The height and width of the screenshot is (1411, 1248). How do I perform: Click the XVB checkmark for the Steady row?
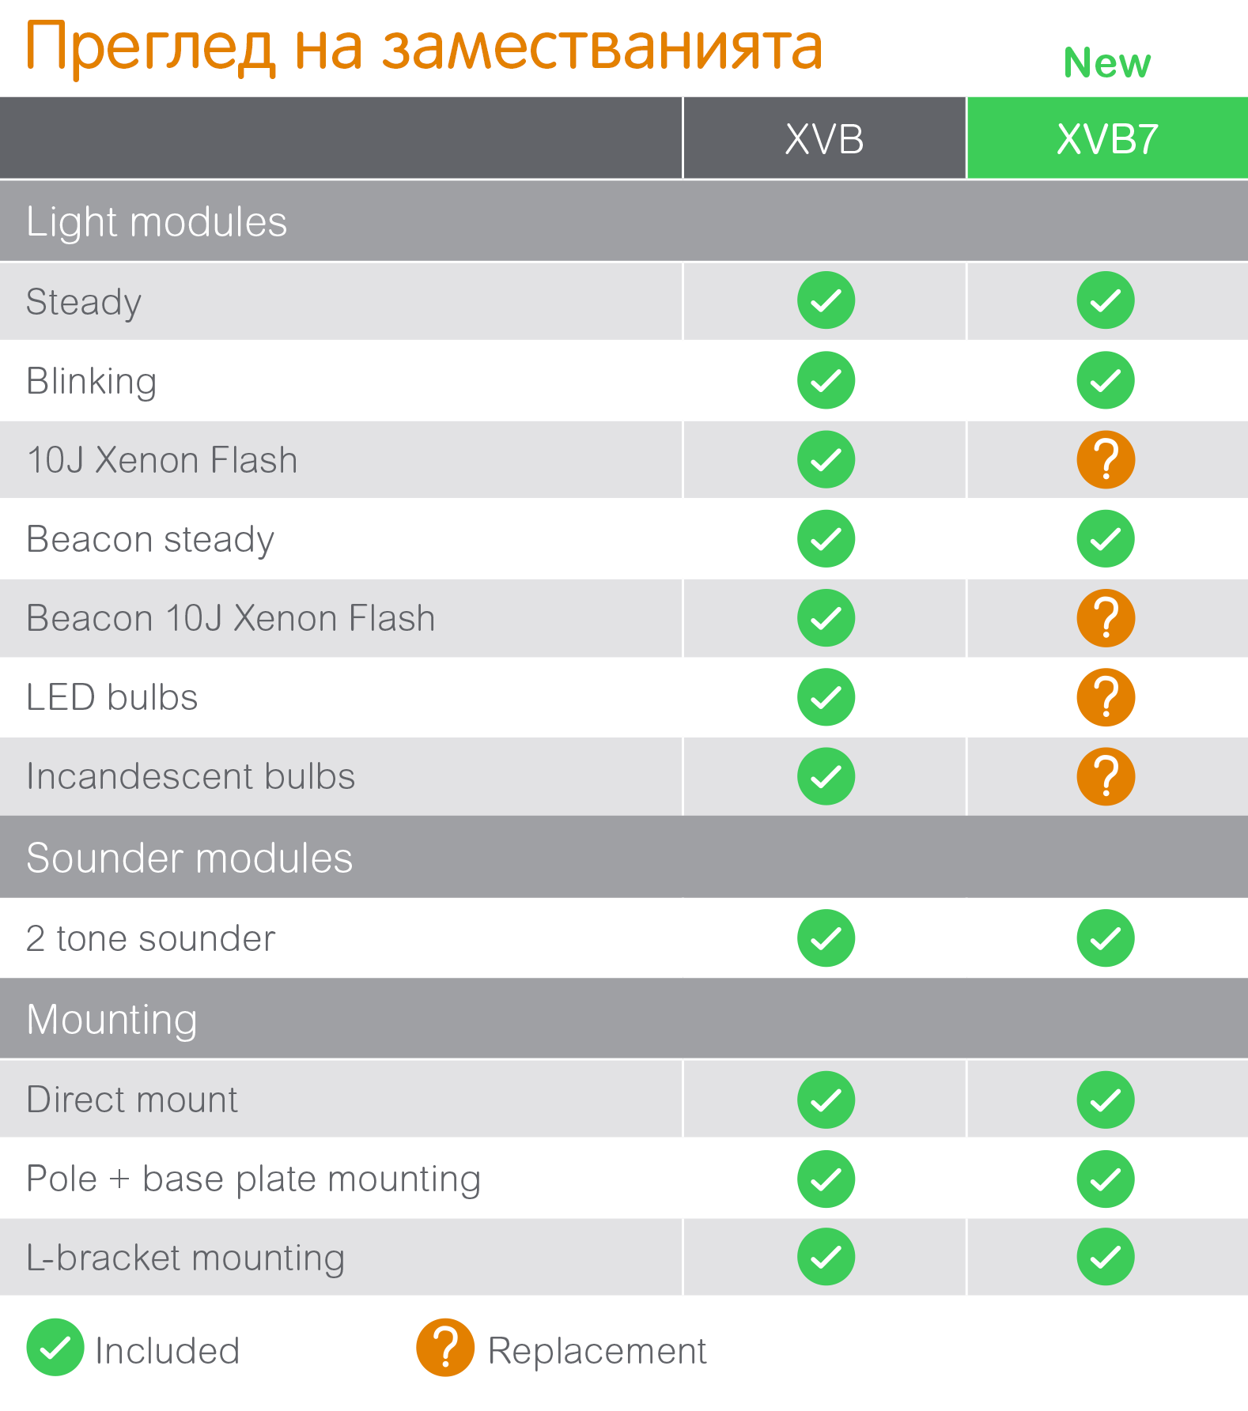point(826,300)
